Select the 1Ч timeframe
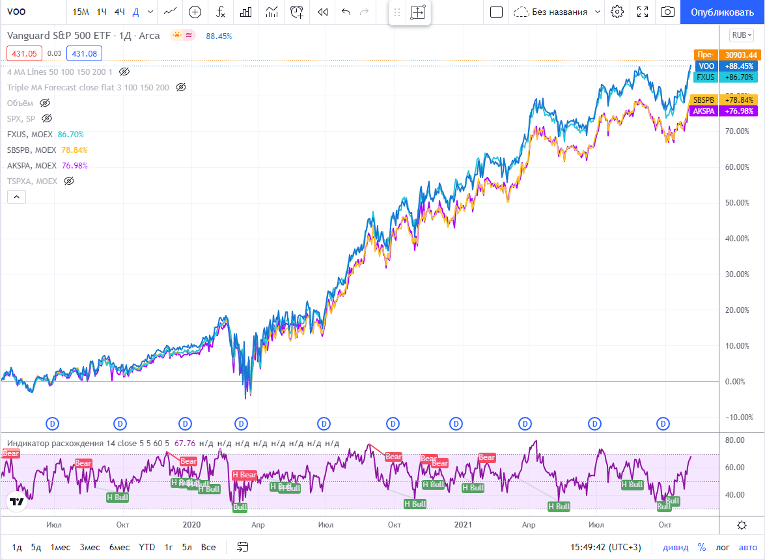The width and height of the screenshot is (765, 560). coord(102,12)
